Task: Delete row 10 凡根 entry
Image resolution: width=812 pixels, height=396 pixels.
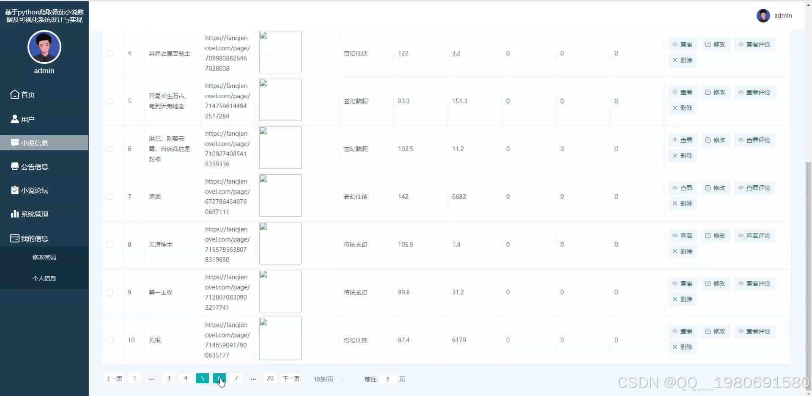Action: click(x=683, y=347)
